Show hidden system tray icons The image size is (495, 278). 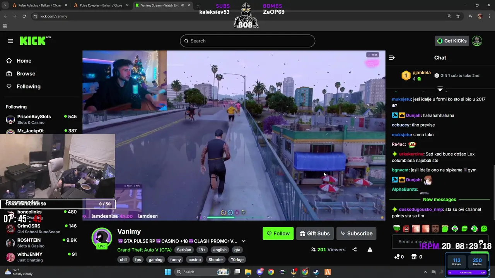point(425,272)
